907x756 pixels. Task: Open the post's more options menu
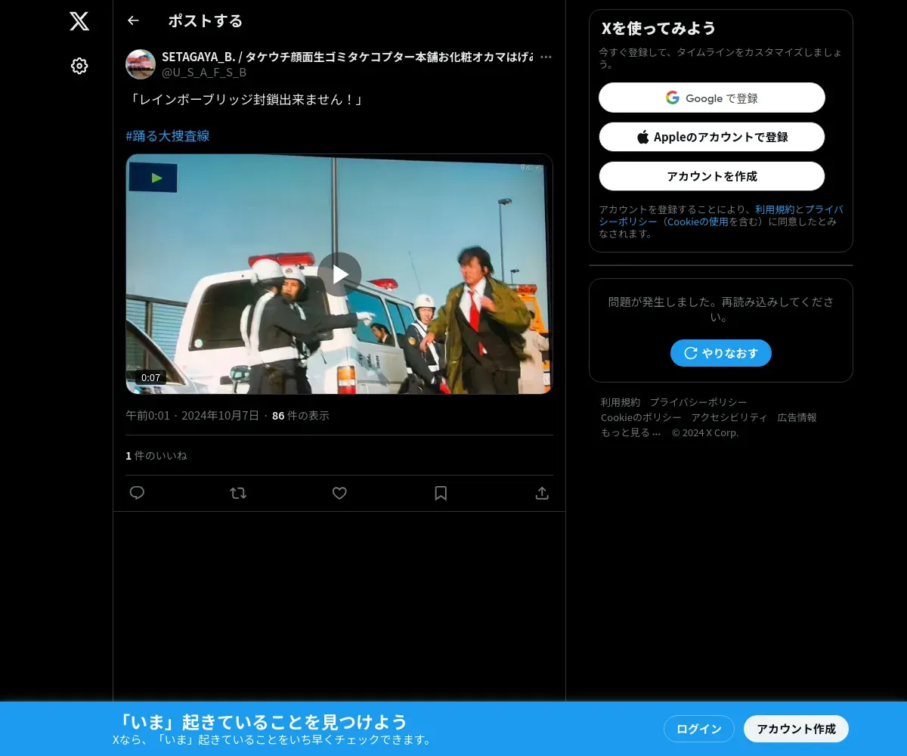[546, 57]
